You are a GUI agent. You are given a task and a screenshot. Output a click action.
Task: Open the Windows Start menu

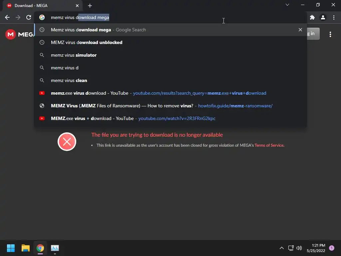[11, 248]
